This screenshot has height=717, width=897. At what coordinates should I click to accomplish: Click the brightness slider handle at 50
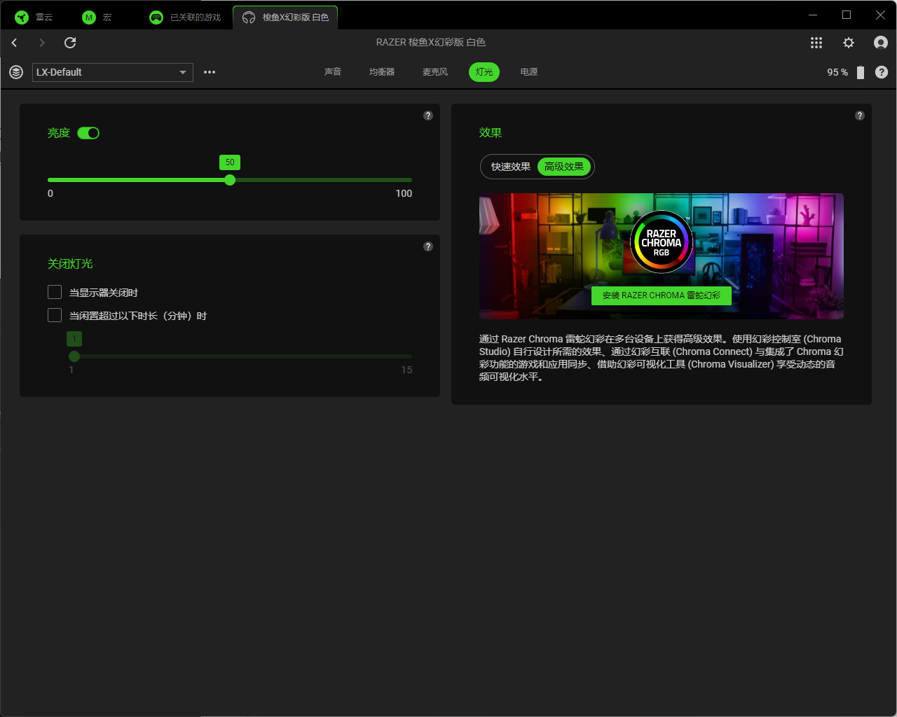pyautogui.click(x=230, y=180)
